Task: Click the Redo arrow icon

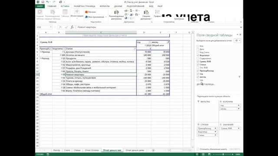Action: click(54, 2)
